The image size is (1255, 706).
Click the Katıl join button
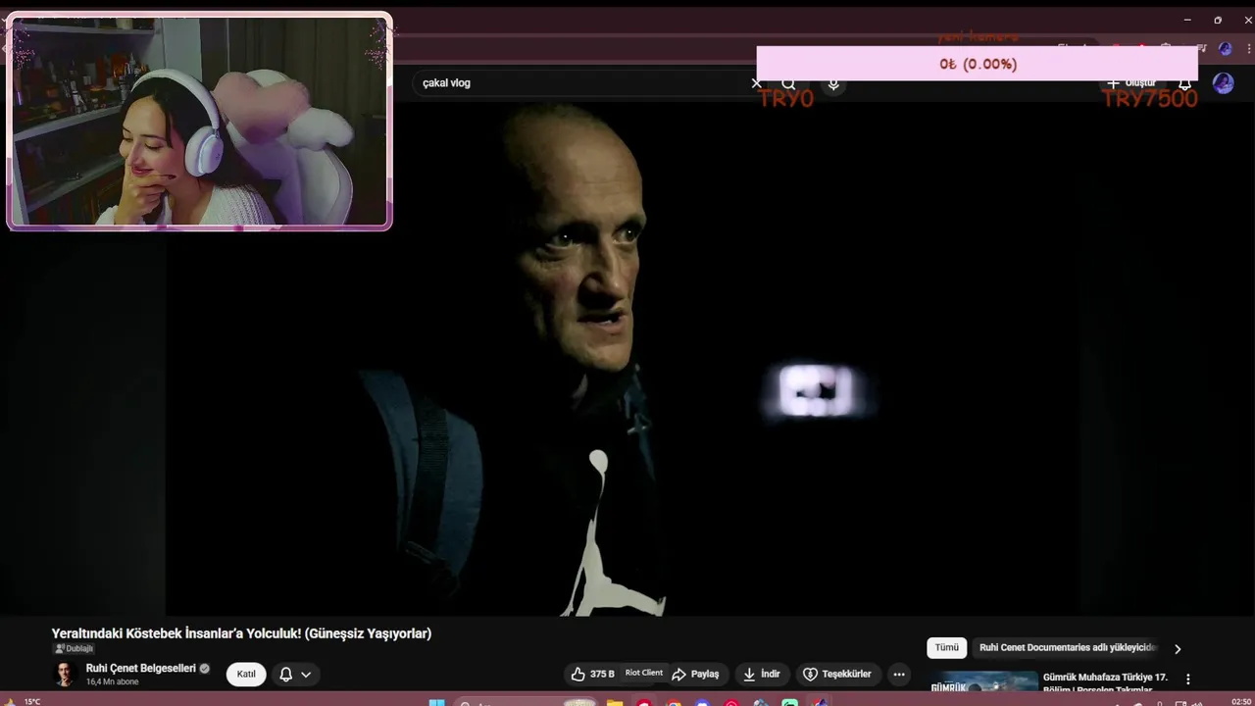point(246,675)
